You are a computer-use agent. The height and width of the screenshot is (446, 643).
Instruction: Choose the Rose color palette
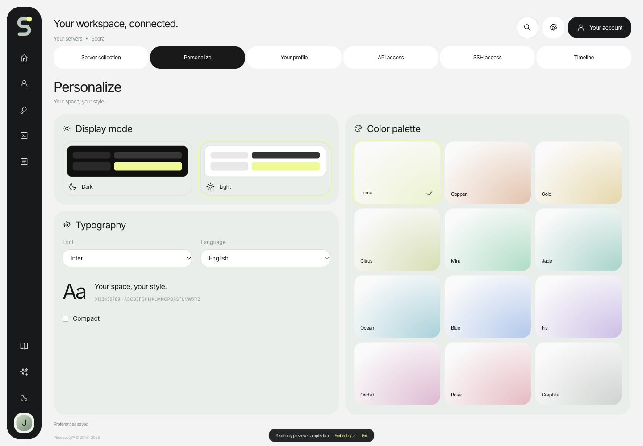tap(488, 374)
